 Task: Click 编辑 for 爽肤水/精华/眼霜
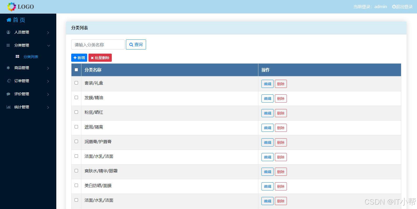tap(268, 172)
